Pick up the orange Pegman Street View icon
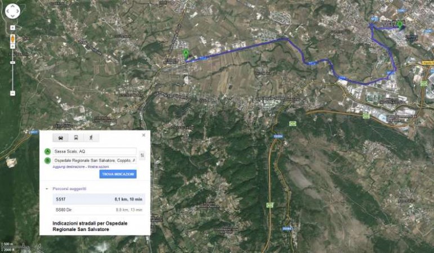The image size is (434, 253). point(12,39)
